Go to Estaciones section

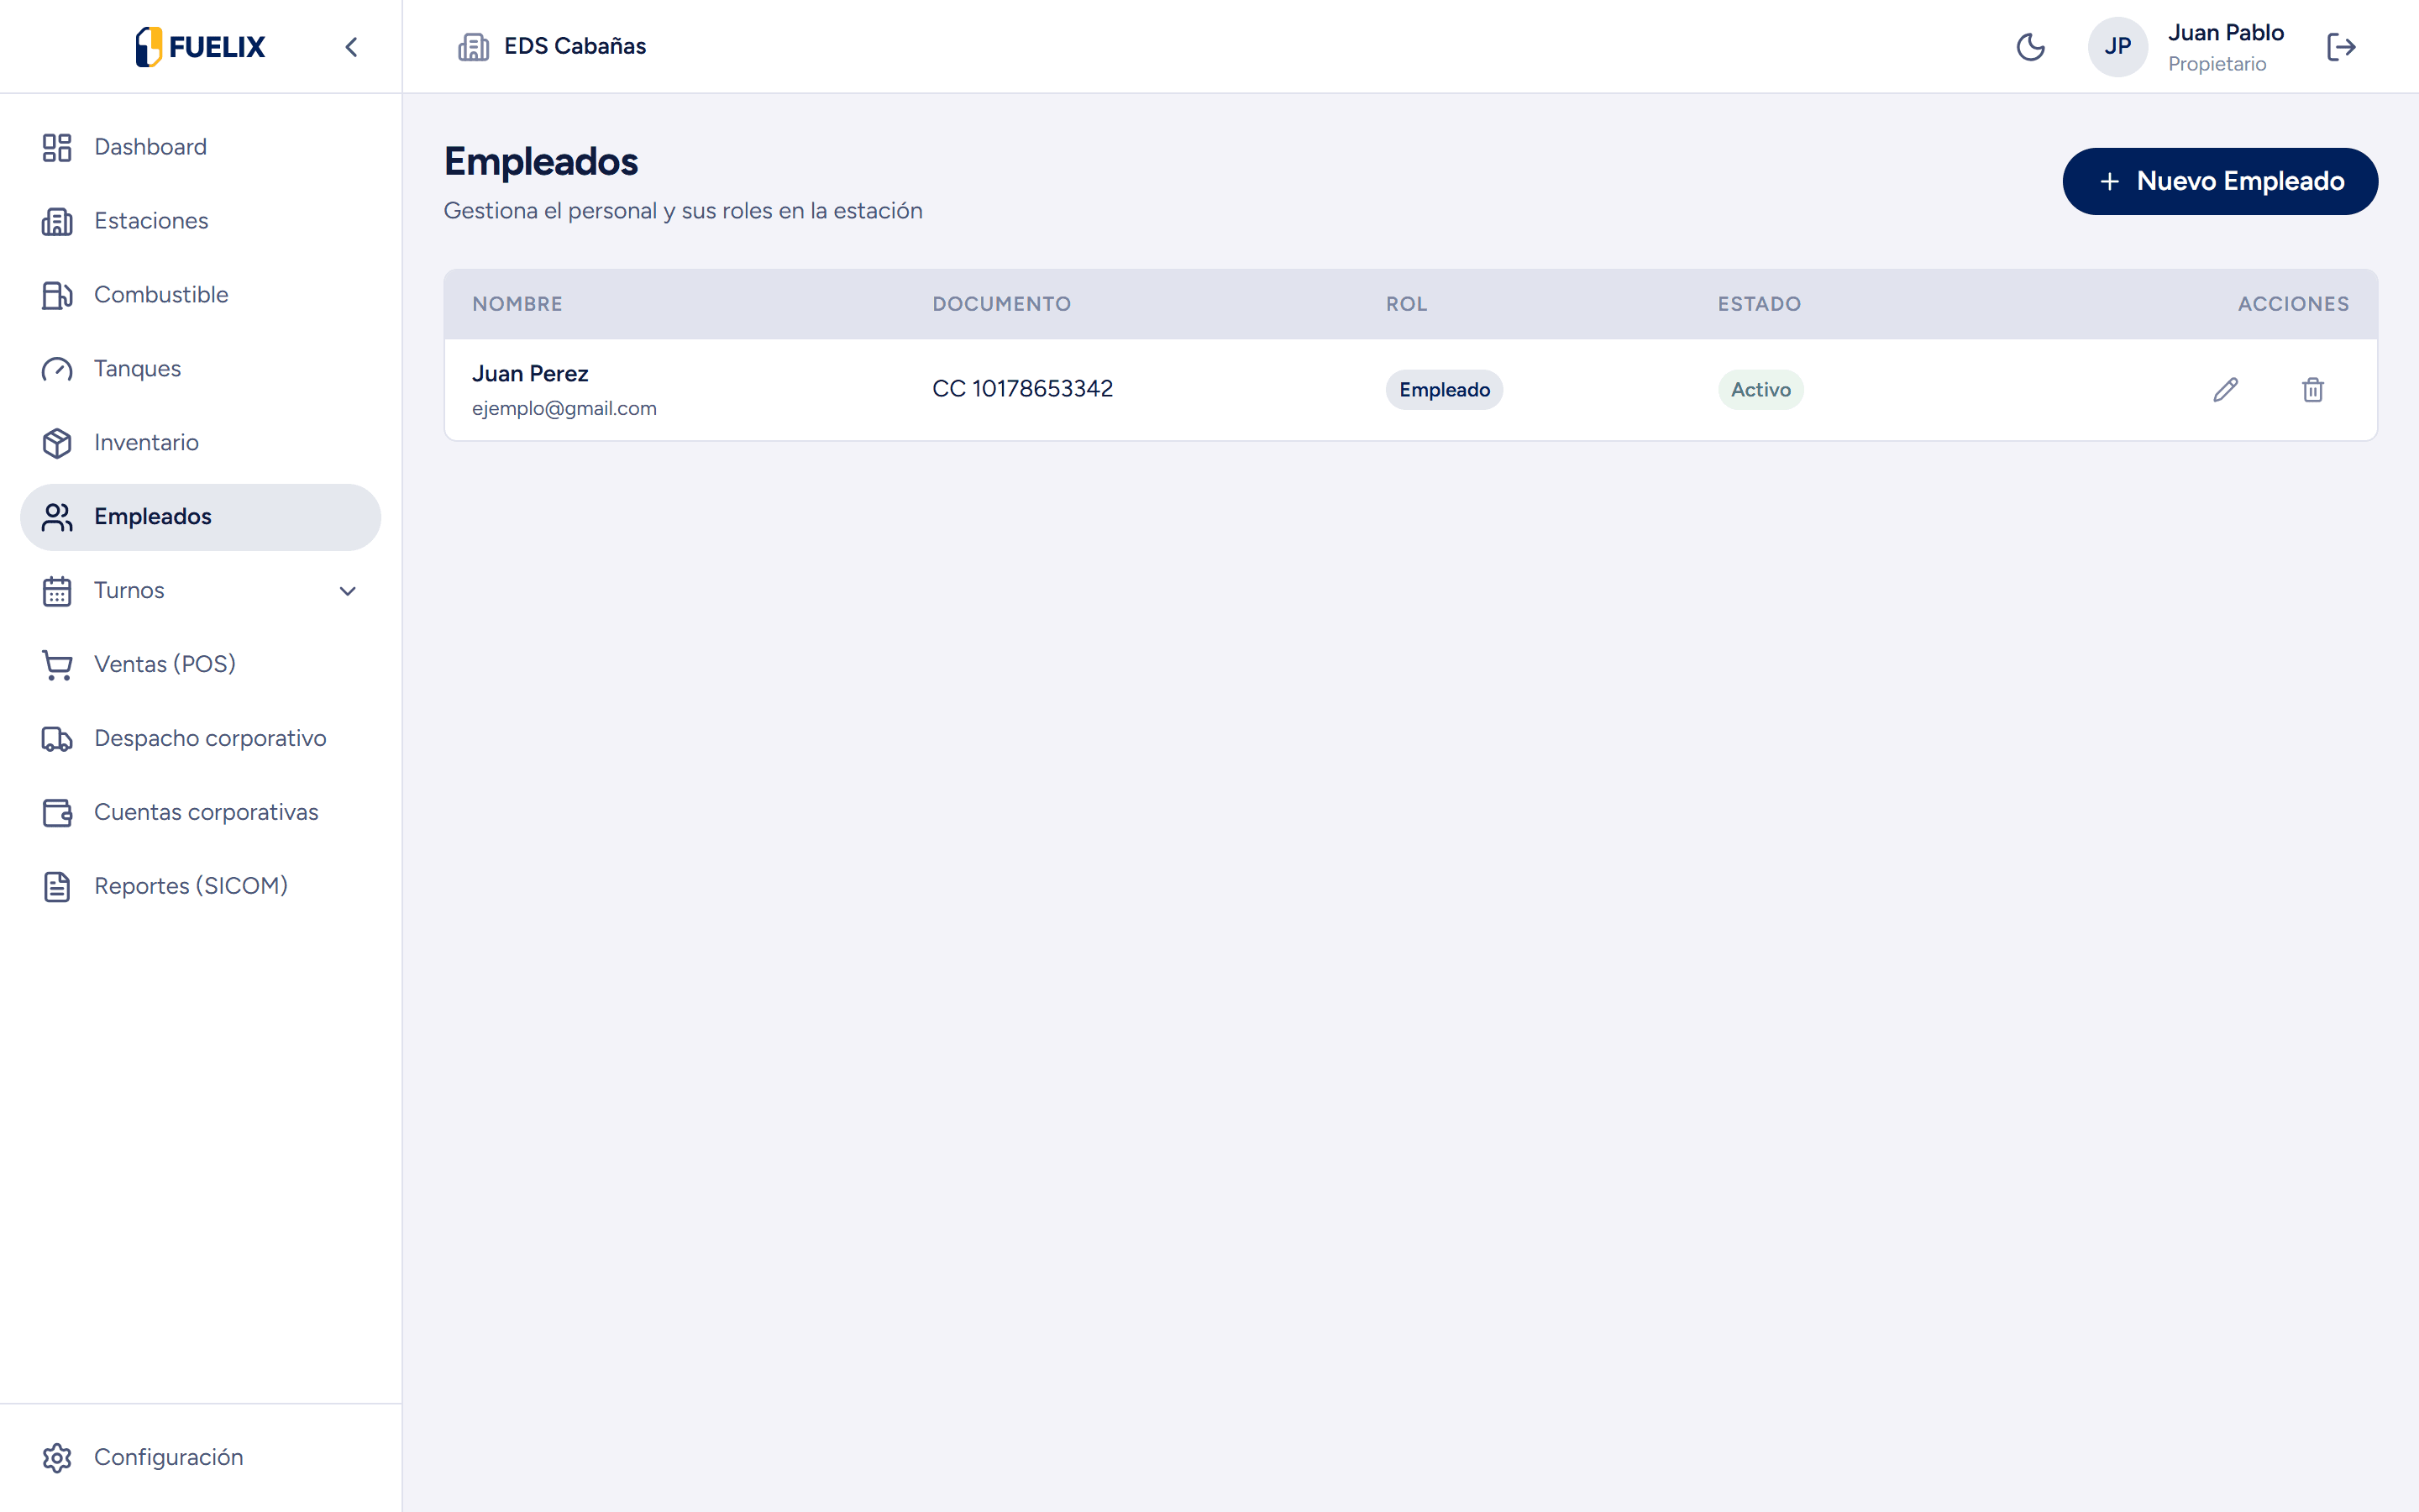[201, 221]
